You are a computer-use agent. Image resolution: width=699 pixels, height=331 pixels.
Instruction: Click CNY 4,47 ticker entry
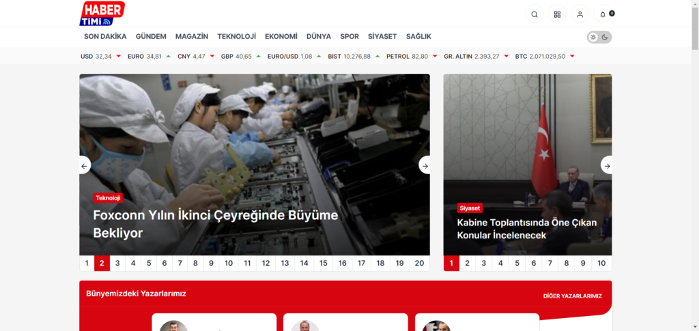[x=196, y=57]
